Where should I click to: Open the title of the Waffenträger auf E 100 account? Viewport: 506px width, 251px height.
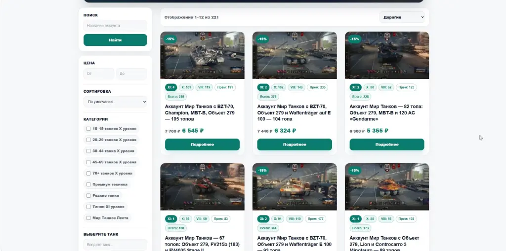click(294, 113)
